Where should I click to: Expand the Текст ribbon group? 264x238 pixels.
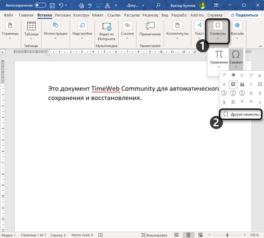(x=199, y=31)
